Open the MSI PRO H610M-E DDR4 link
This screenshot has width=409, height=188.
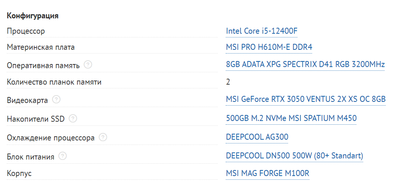pyautogui.click(x=269, y=47)
